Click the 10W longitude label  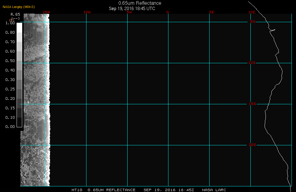pyautogui.click(x=87, y=12)
